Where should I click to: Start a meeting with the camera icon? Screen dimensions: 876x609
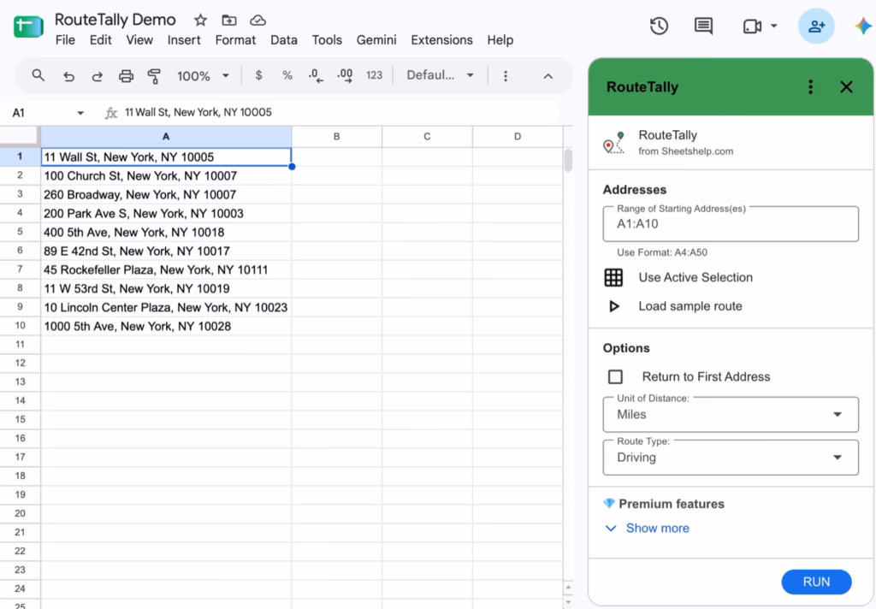pyautogui.click(x=753, y=27)
